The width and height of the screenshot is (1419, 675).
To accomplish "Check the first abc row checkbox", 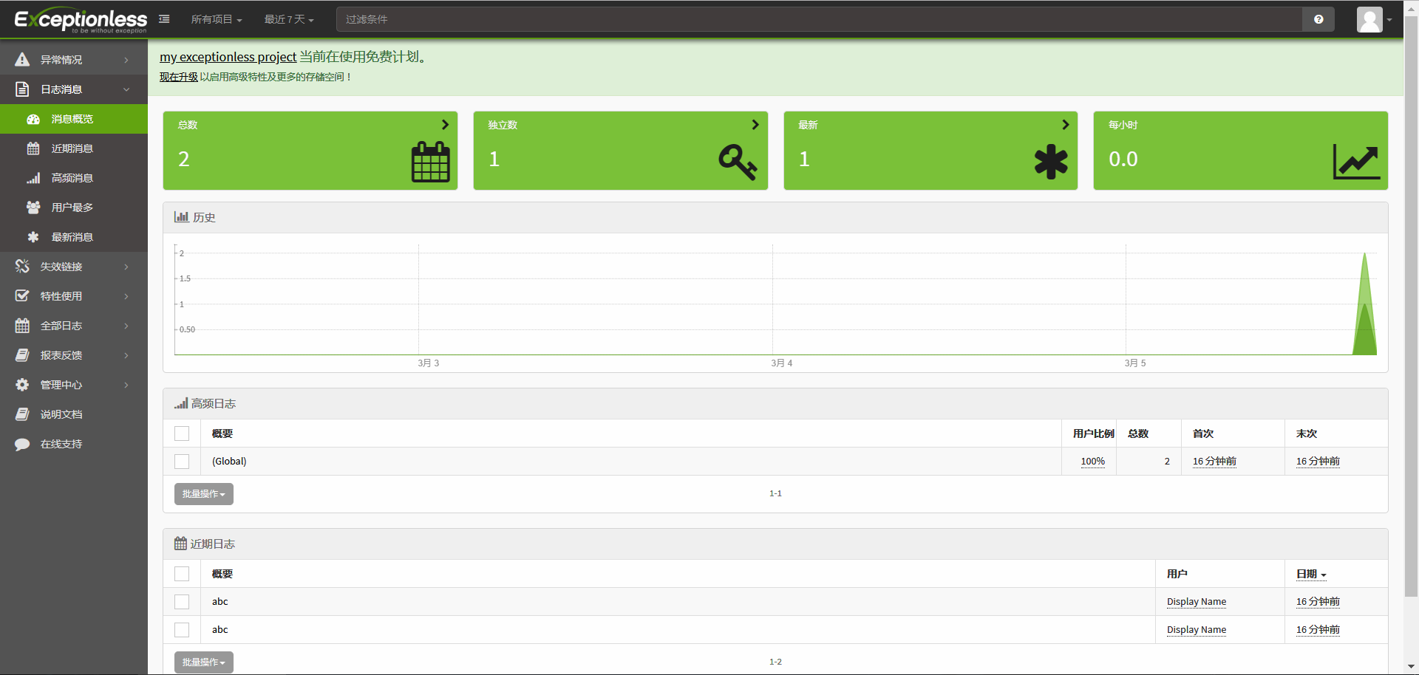I will pos(182,602).
